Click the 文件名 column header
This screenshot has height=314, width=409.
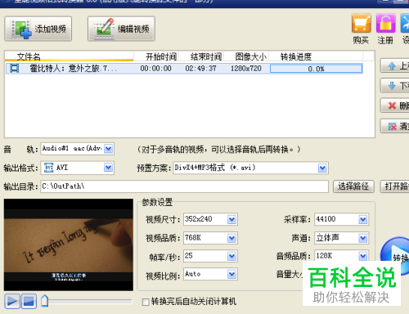pos(70,56)
